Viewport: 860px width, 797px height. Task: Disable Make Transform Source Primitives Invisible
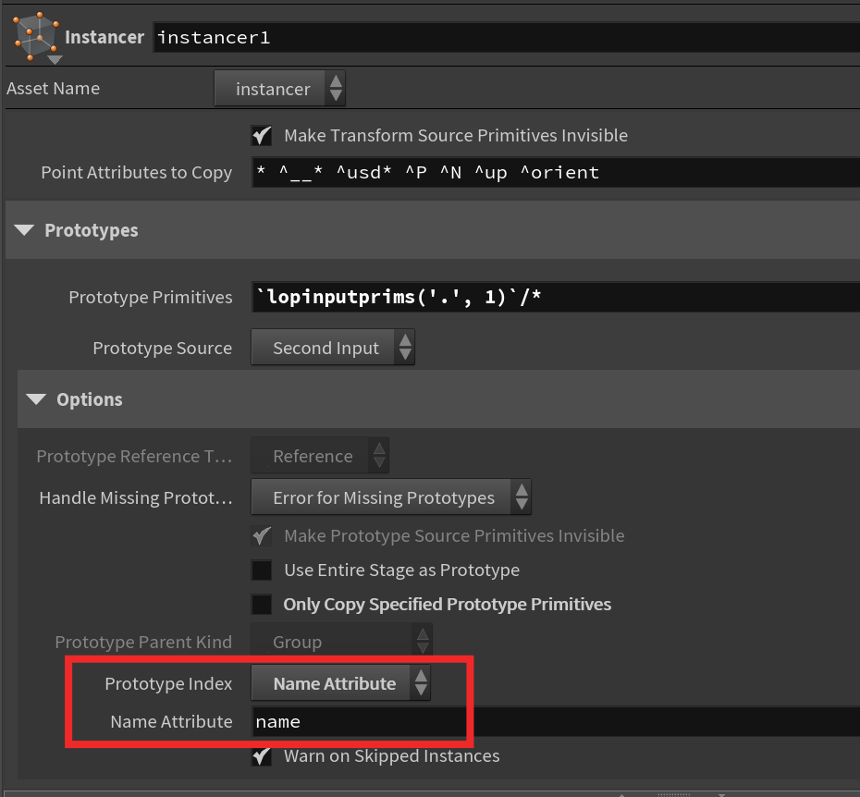pyautogui.click(x=262, y=135)
